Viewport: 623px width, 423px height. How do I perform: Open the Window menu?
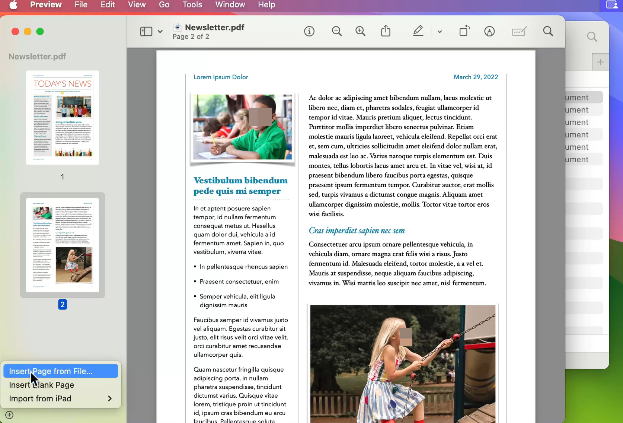230,5
